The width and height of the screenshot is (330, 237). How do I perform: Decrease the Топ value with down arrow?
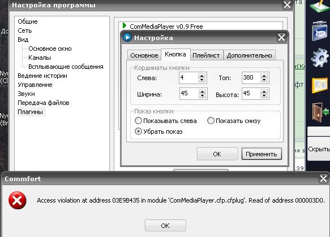[264, 80]
